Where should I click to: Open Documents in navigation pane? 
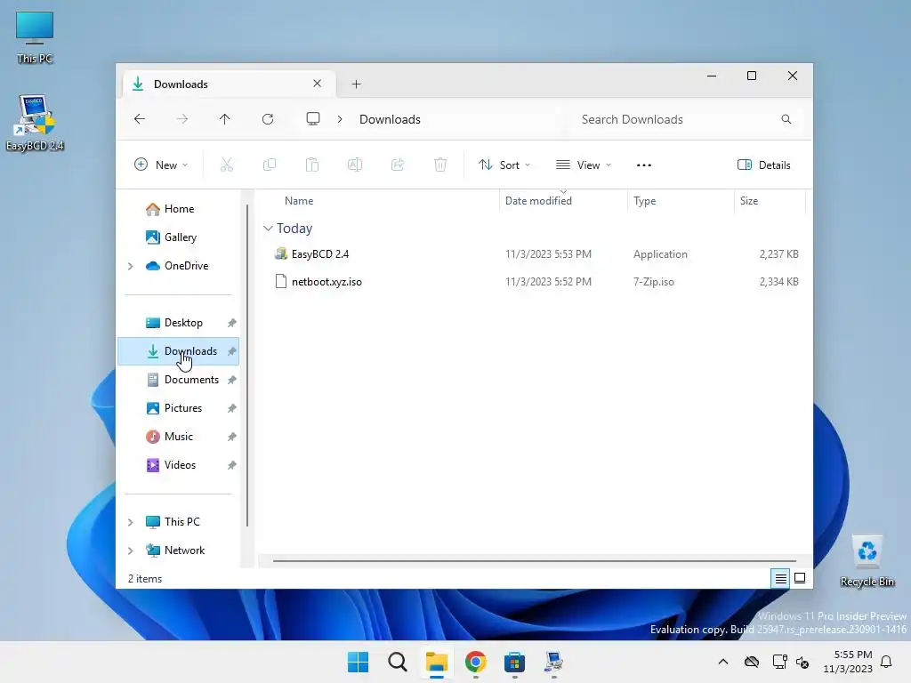pos(178,380)
